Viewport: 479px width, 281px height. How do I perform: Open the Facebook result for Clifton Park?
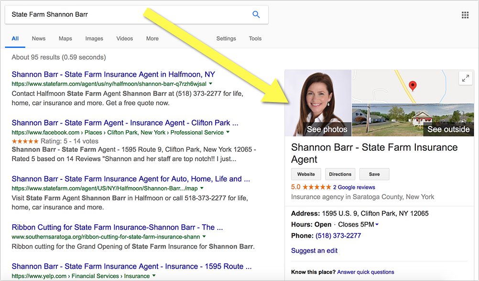coord(125,123)
